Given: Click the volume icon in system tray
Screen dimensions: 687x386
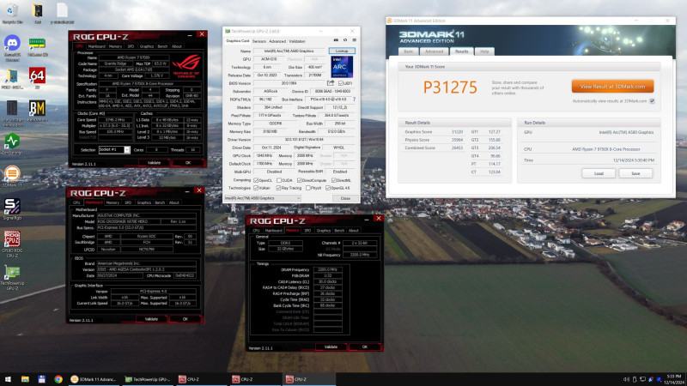Looking at the screenshot, I should point(626,379).
